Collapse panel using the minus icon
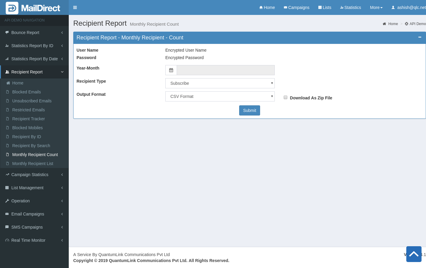 pyautogui.click(x=420, y=37)
